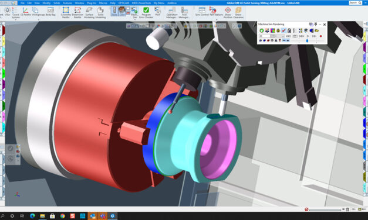The width and height of the screenshot is (368, 220).
Task: Toggle the red checkmark option in Machine Sim Rendering
Action: pyautogui.click(x=283, y=30)
